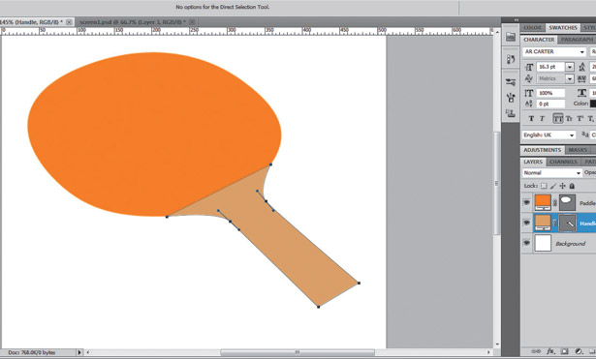
Task: Click the Handle layer vector mask thumbnail
Action: pyautogui.click(x=568, y=223)
